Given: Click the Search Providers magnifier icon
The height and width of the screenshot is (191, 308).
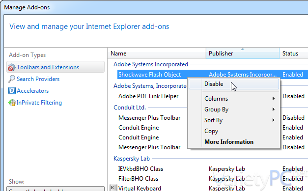Looking at the screenshot, I should (12, 79).
